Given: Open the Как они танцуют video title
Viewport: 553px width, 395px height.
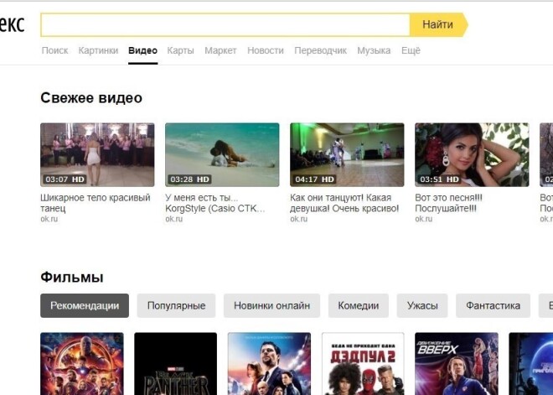Looking at the screenshot, I should 344,203.
